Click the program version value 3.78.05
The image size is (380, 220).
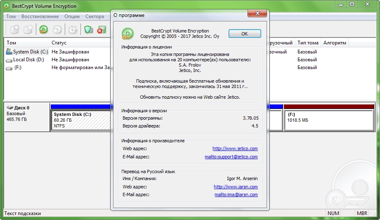click(250, 118)
